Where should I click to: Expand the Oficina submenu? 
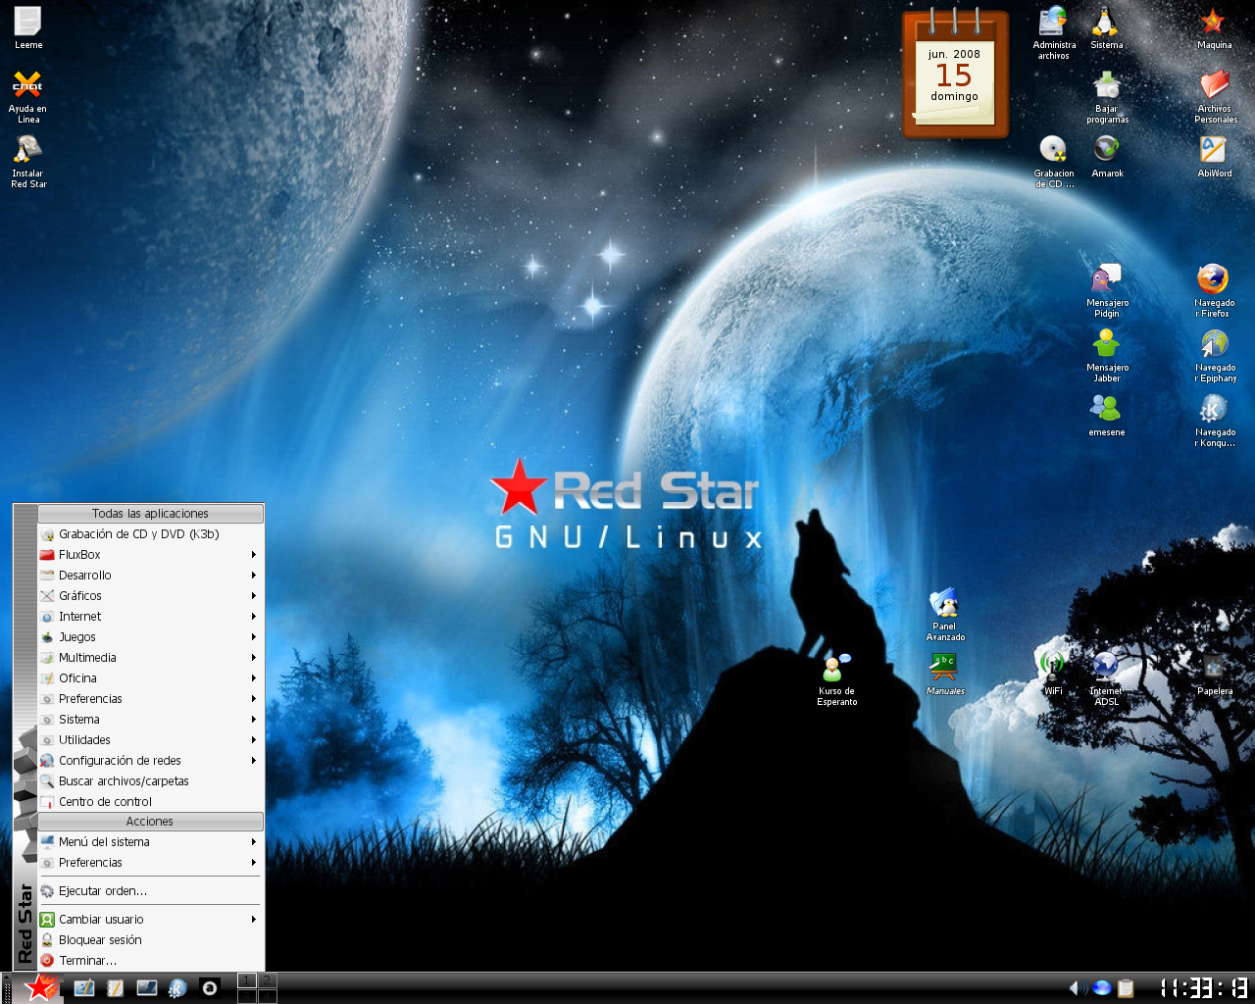(x=150, y=678)
